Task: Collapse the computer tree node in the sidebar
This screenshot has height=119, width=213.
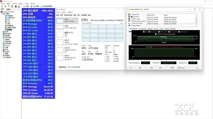Action: pos(2,14)
